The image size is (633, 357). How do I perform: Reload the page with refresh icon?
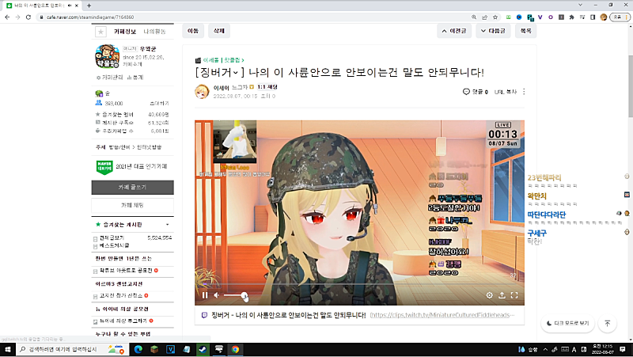click(x=28, y=17)
